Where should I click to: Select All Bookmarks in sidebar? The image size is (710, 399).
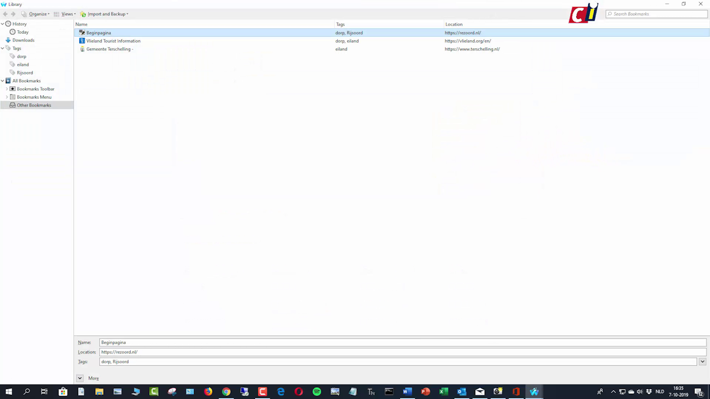click(x=27, y=80)
